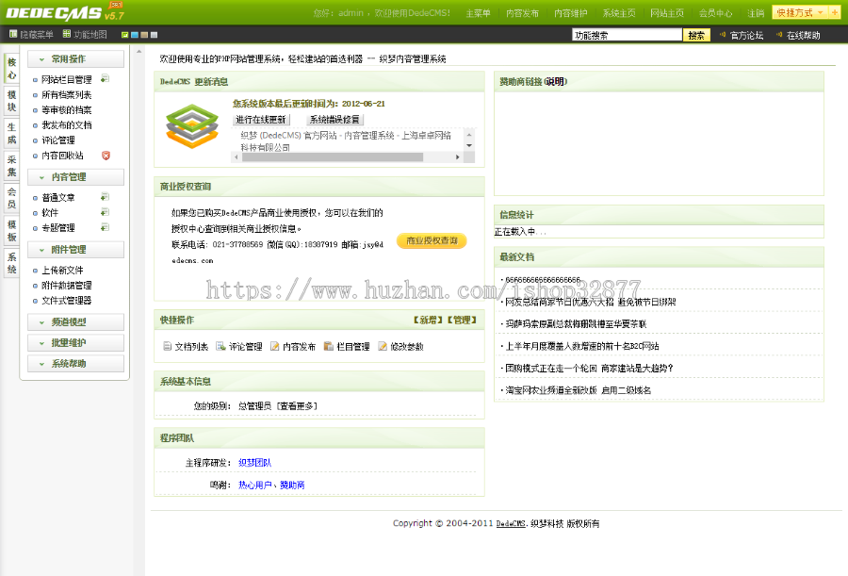Click the plus icon beside 快捷方式
Screen dimensions: 848x576
point(835,12)
